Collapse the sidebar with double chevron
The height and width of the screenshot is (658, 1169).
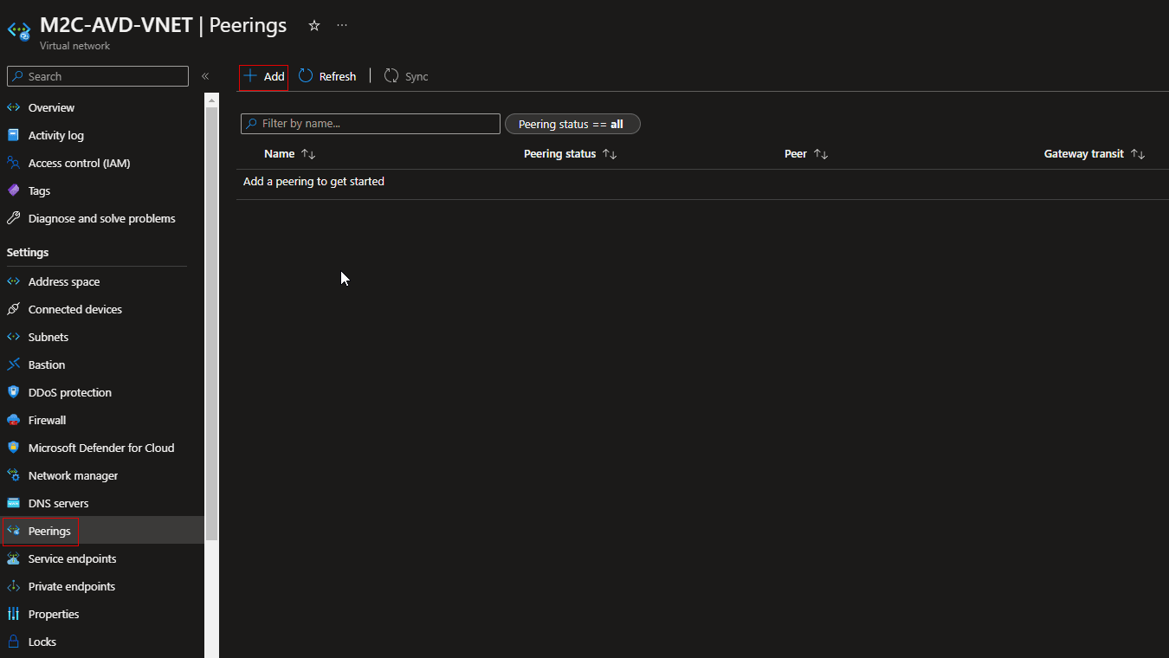pos(205,76)
